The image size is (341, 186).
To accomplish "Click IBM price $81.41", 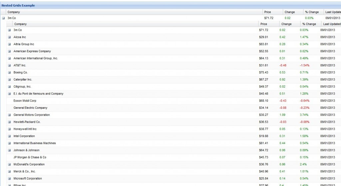I will click(x=264, y=143).
